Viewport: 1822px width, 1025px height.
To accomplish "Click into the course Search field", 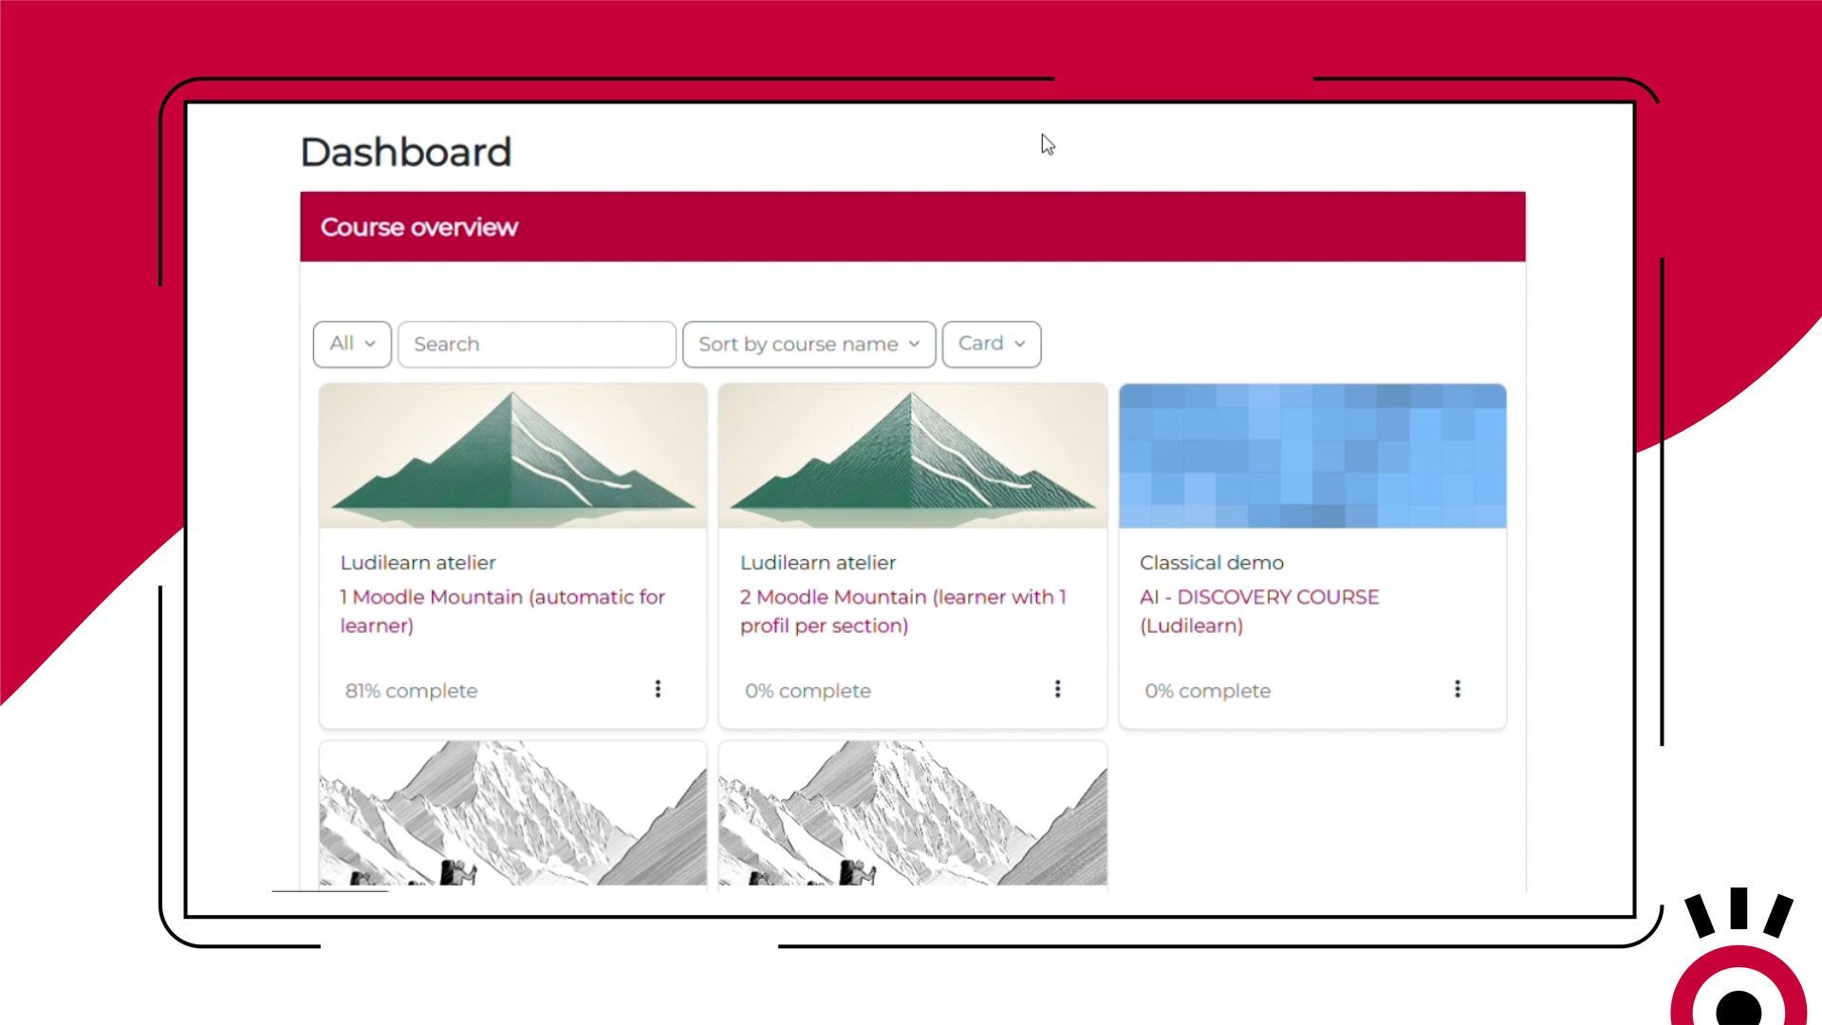I will coord(537,344).
